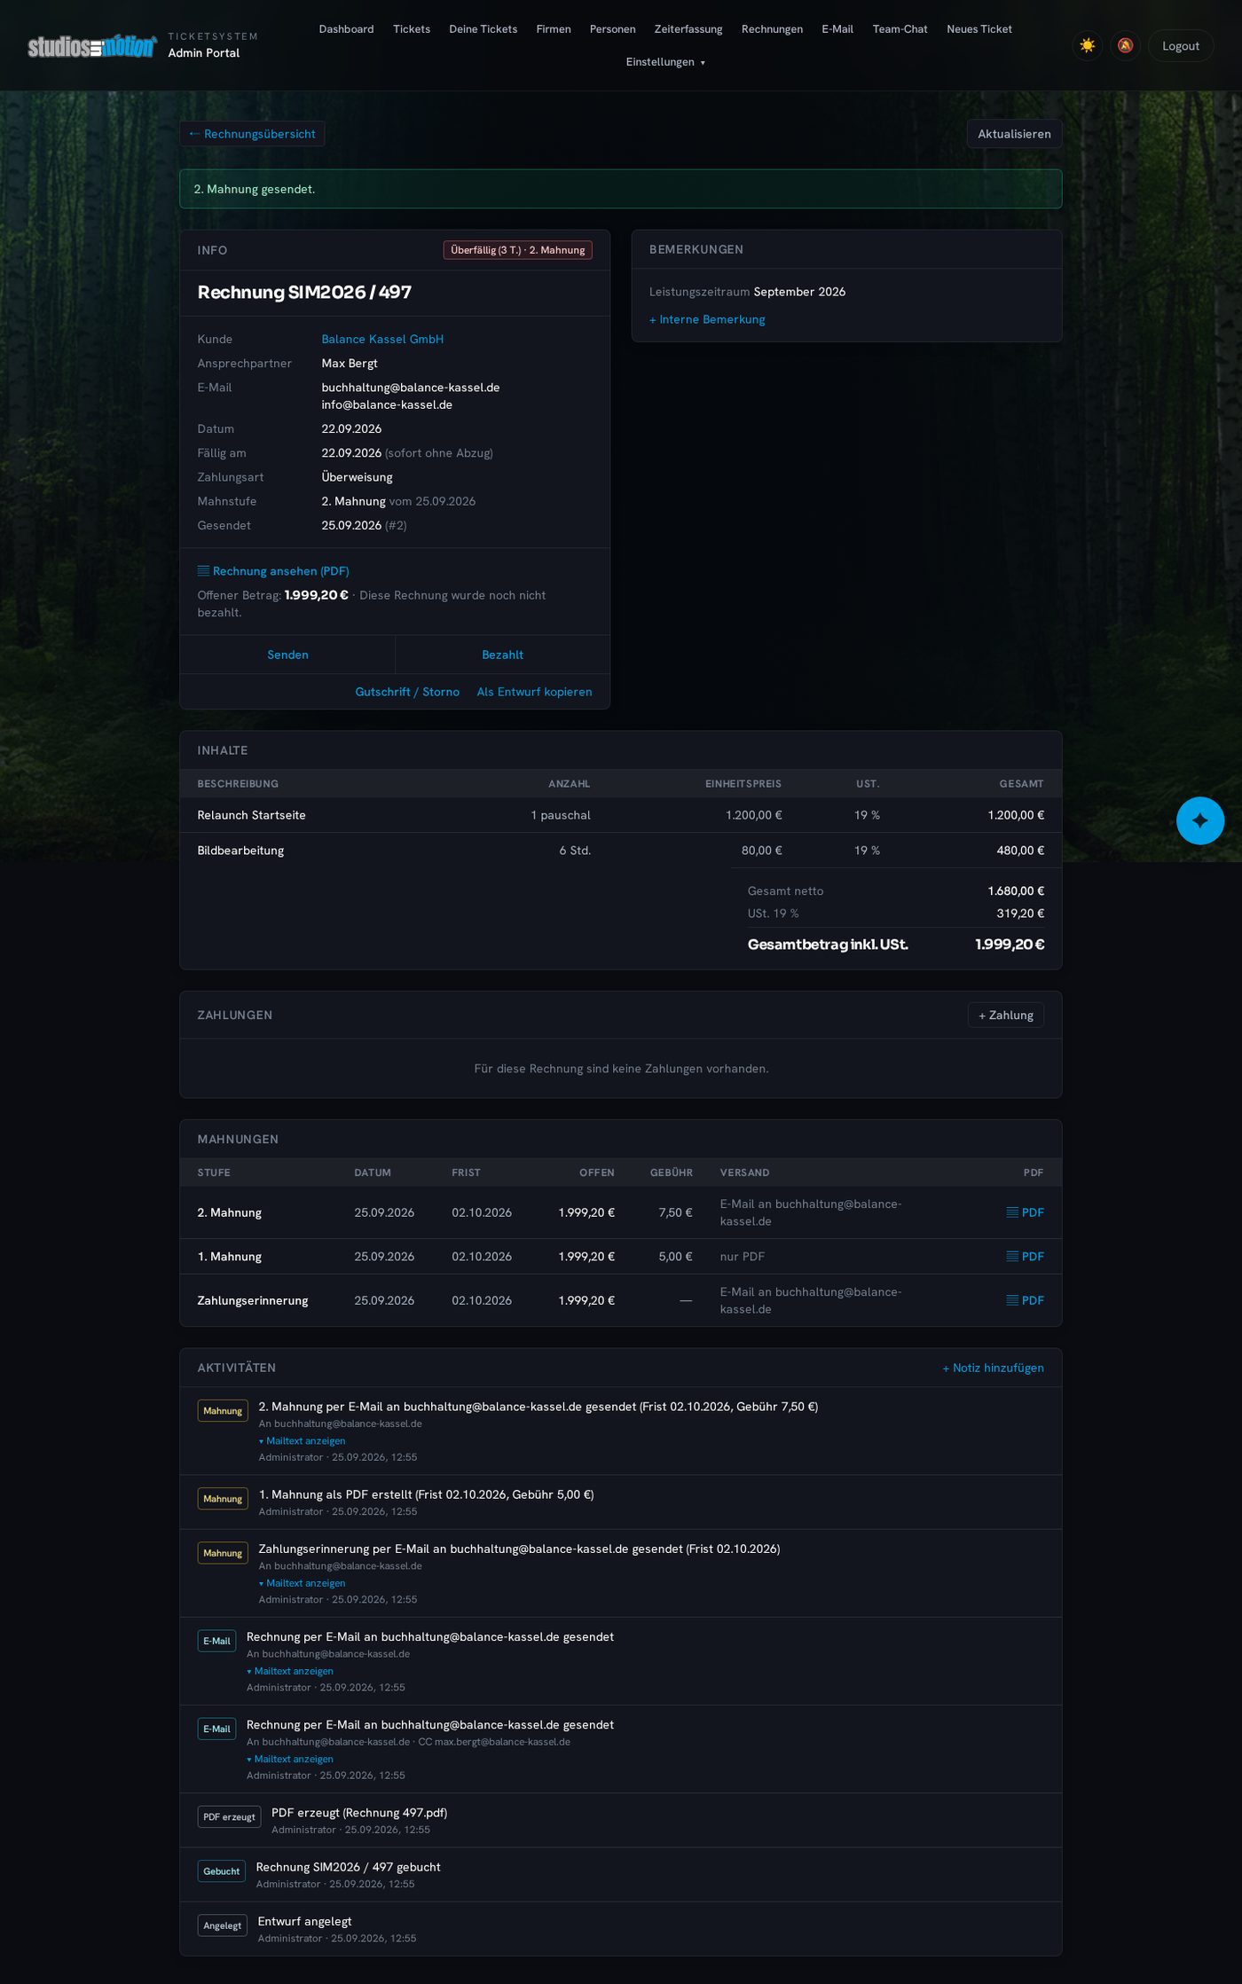Toggle light mode sun icon
Viewport: 1242px width, 1984px height.
click(x=1087, y=45)
